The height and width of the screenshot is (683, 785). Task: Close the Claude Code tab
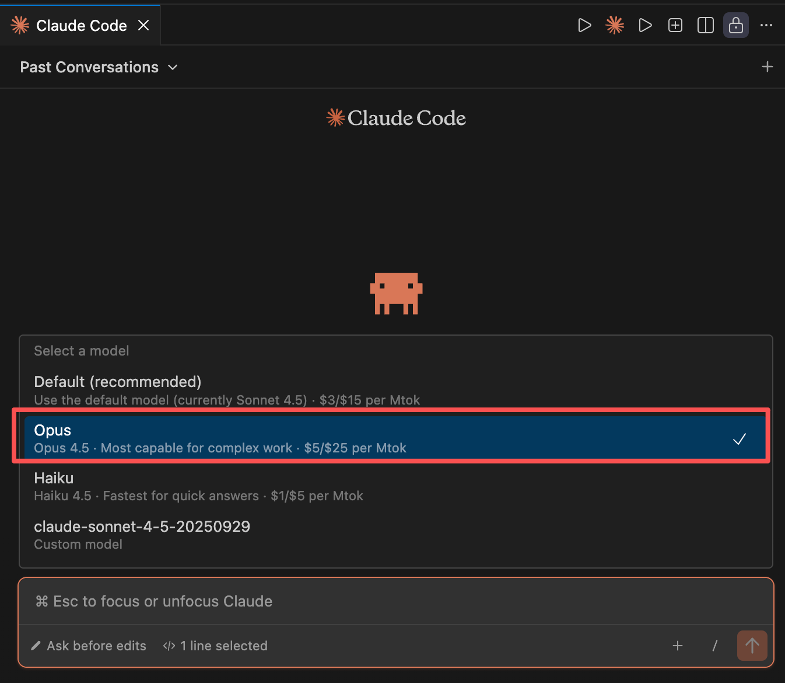pyautogui.click(x=143, y=25)
